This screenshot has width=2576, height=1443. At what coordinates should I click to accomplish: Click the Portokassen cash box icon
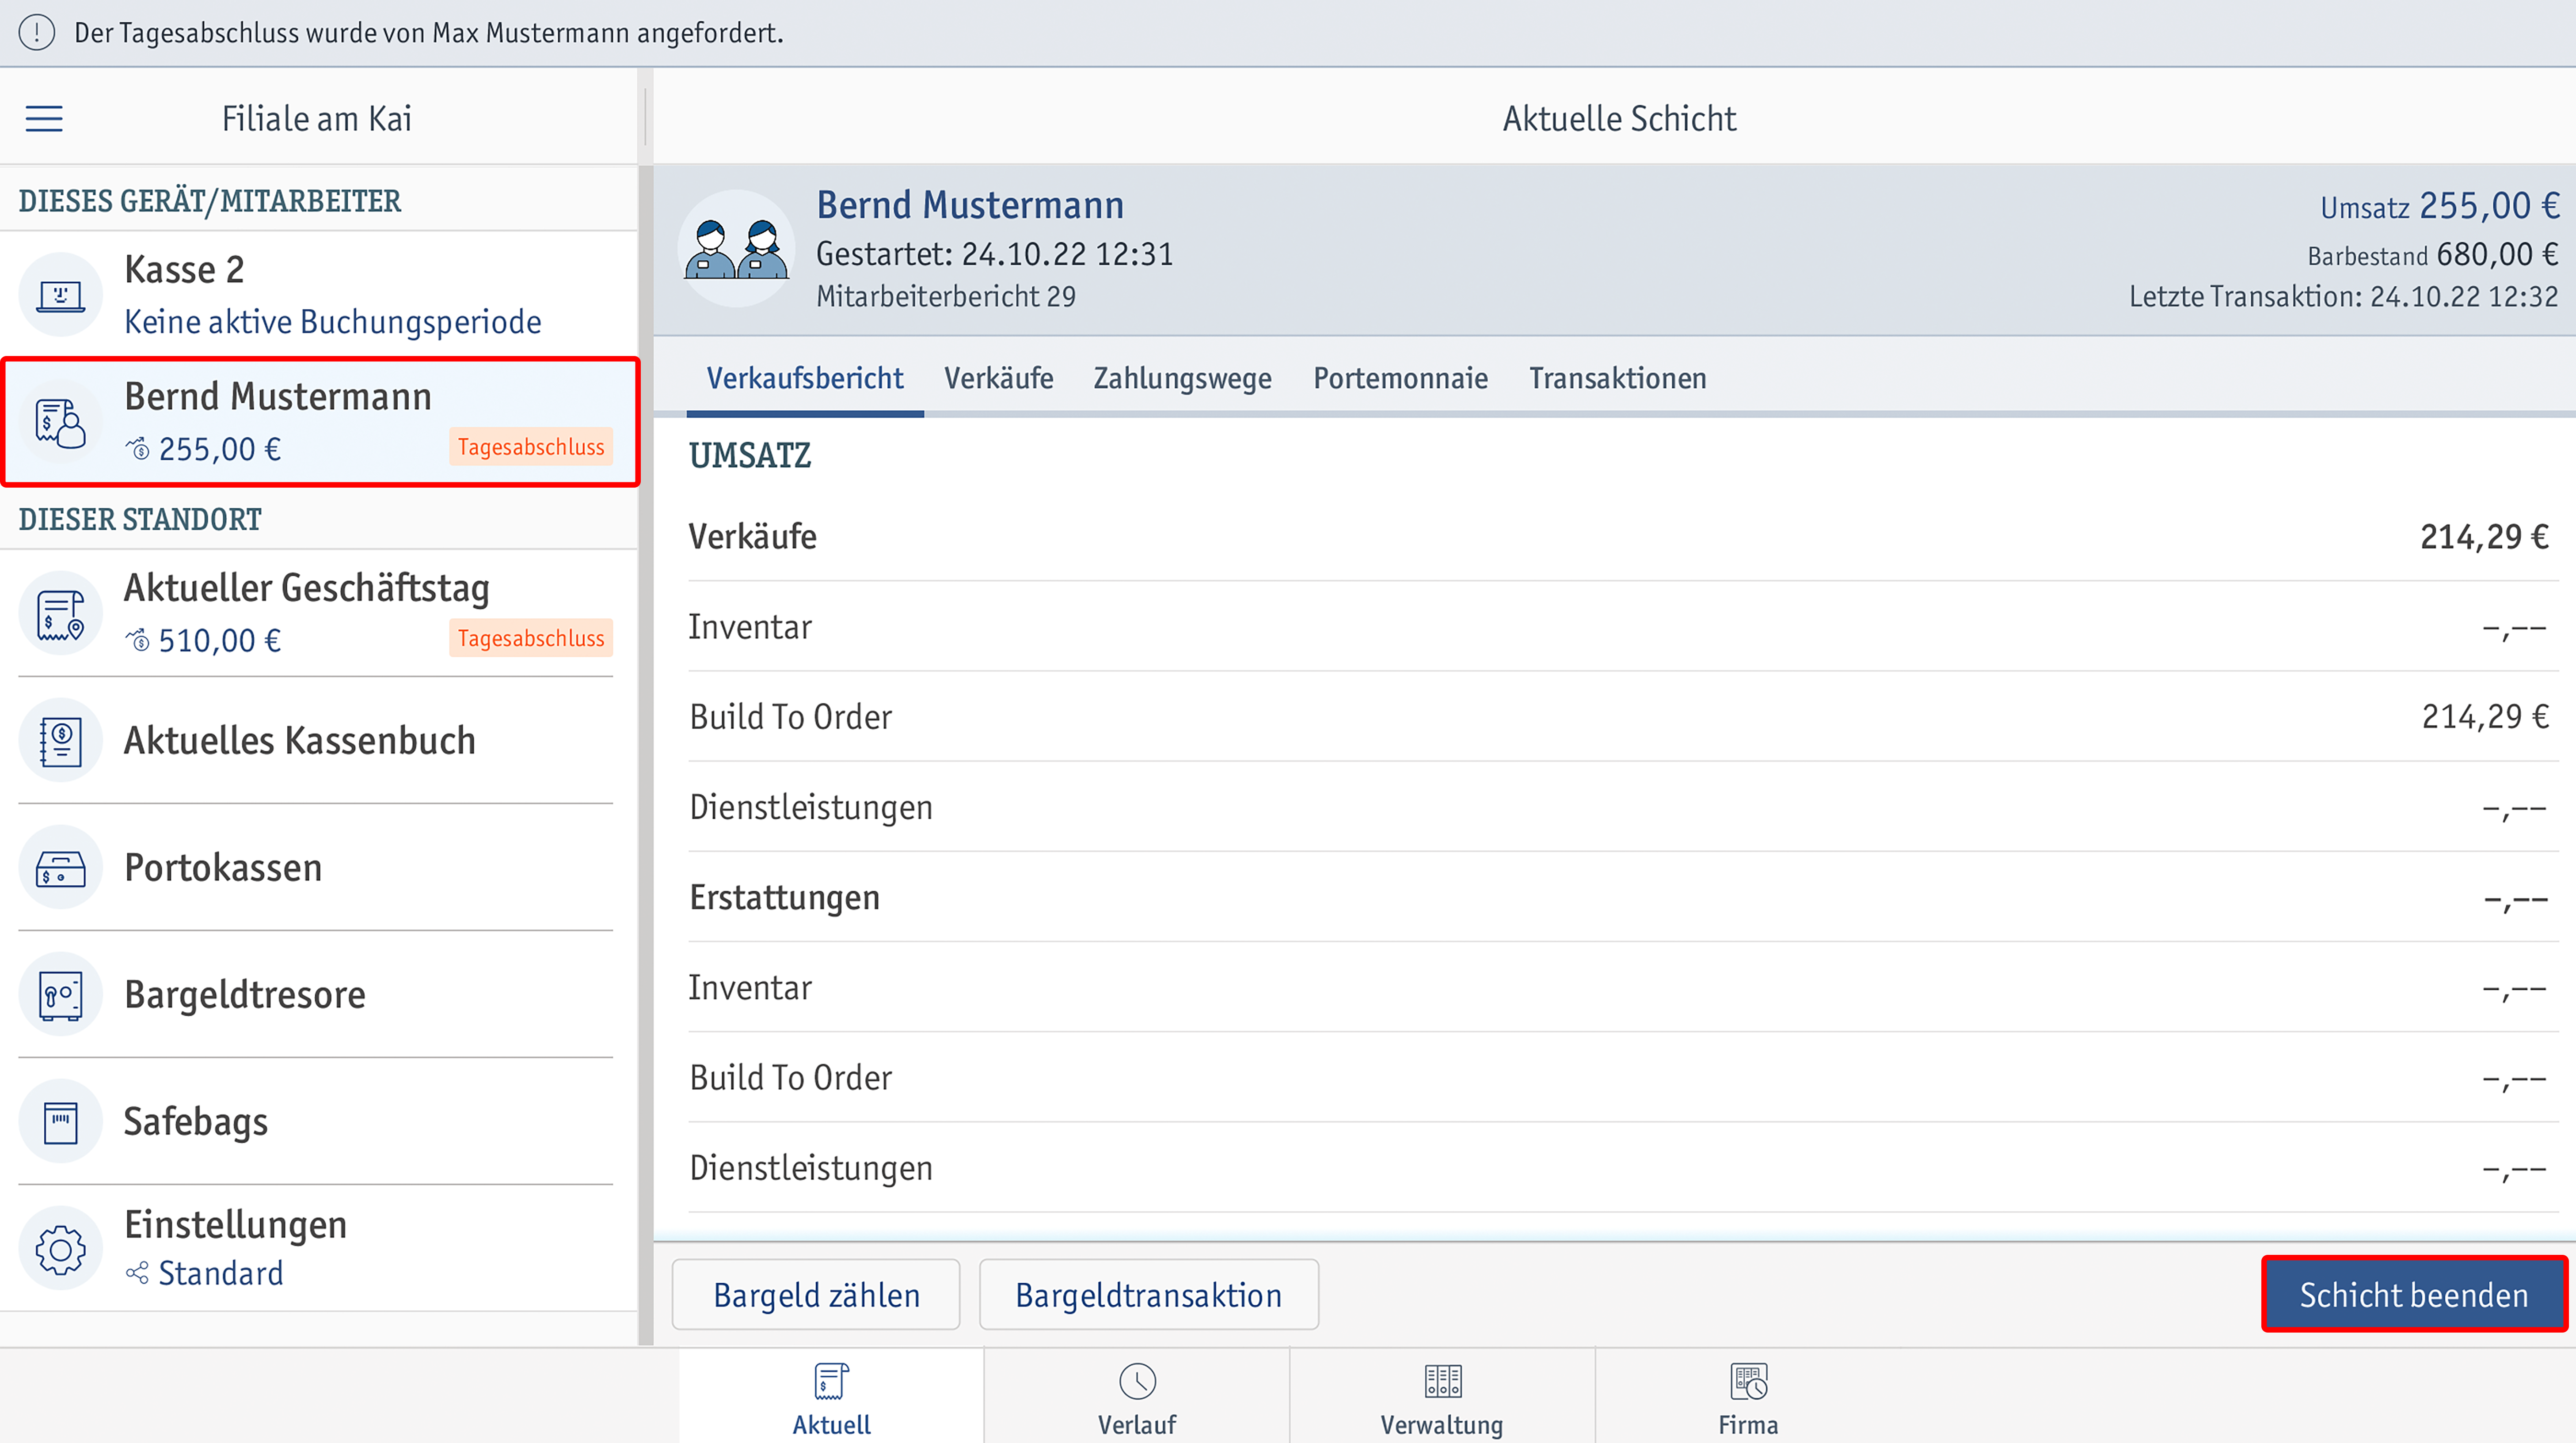point(60,867)
